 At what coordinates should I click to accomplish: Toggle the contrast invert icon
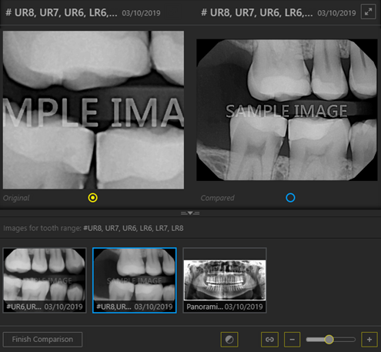coord(229,340)
